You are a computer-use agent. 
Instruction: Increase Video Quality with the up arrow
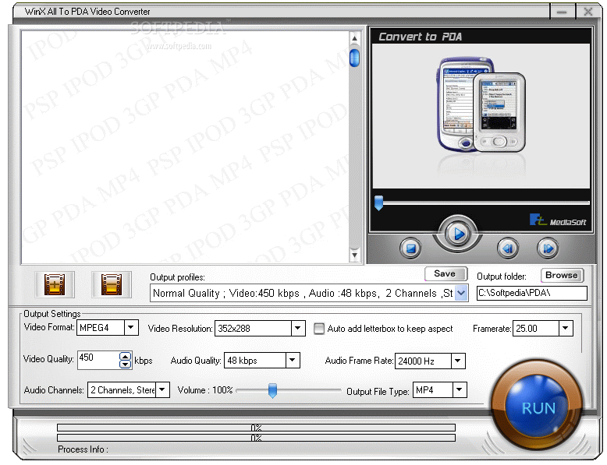tap(125, 357)
